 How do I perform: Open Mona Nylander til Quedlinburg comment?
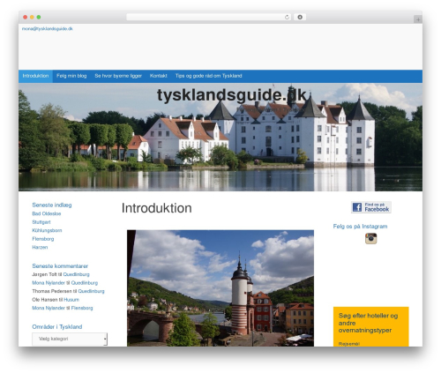[x=65, y=283]
